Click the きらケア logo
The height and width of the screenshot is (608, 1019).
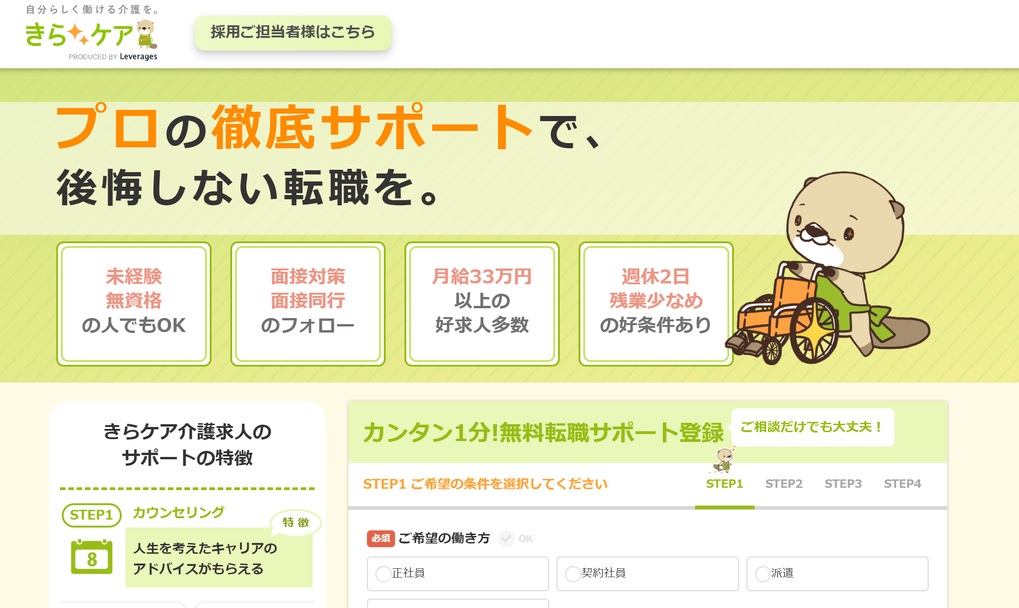tap(91, 34)
